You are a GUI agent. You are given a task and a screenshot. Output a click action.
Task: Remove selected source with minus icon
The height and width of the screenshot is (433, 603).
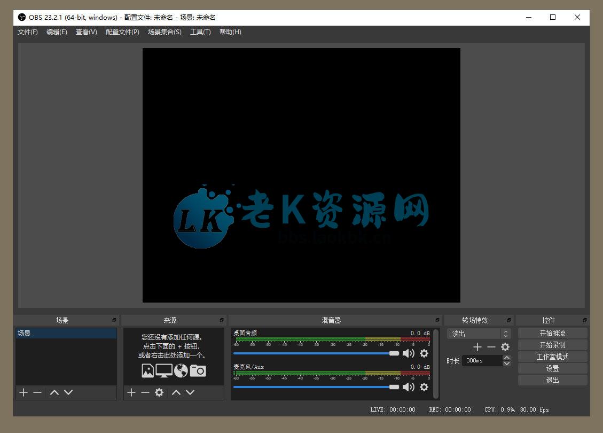(x=145, y=392)
